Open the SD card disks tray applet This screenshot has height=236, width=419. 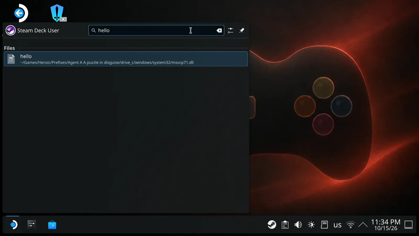[324, 225]
